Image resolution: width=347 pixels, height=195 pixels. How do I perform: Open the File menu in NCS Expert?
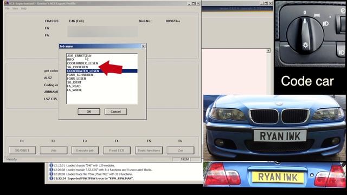(x=7, y=9)
